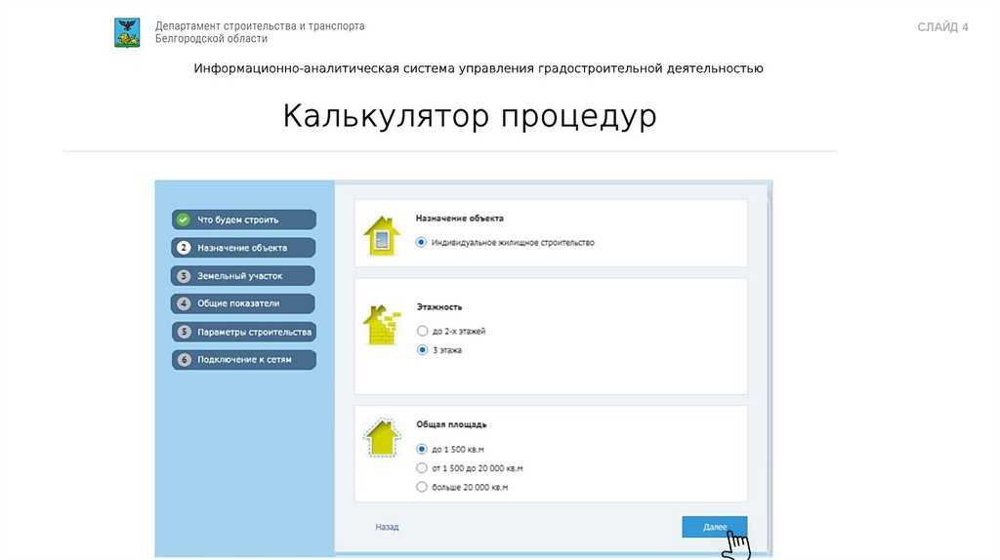The image size is (1000, 560).
Task: Select area до 1 500 кв.м
Action: pyautogui.click(x=422, y=450)
